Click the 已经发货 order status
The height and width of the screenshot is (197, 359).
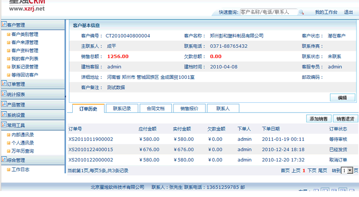tap(338, 150)
